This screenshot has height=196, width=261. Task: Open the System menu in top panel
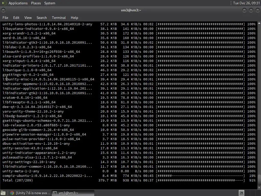tap(50, 3)
